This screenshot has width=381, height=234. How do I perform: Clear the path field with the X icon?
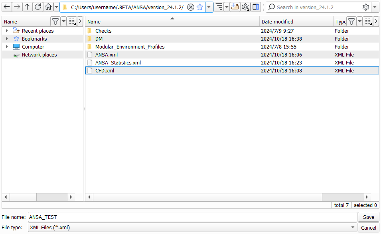(x=191, y=7)
